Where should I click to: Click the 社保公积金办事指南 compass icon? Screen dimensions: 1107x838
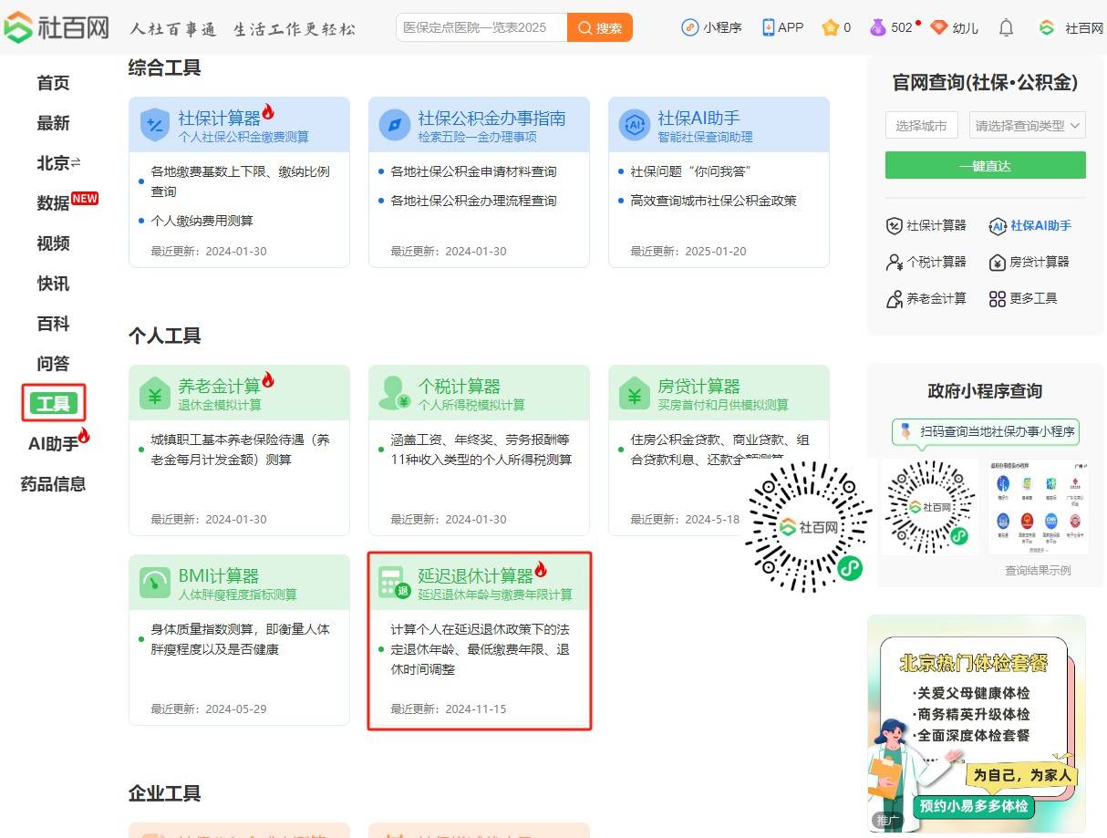(394, 125)
